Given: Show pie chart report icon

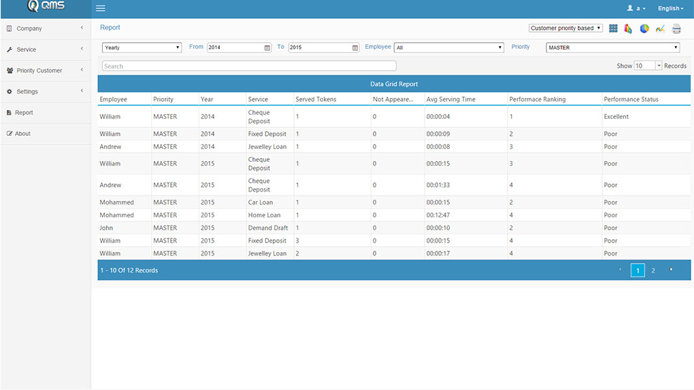Looking at the screenshot, I should click(x=644, y=29).
